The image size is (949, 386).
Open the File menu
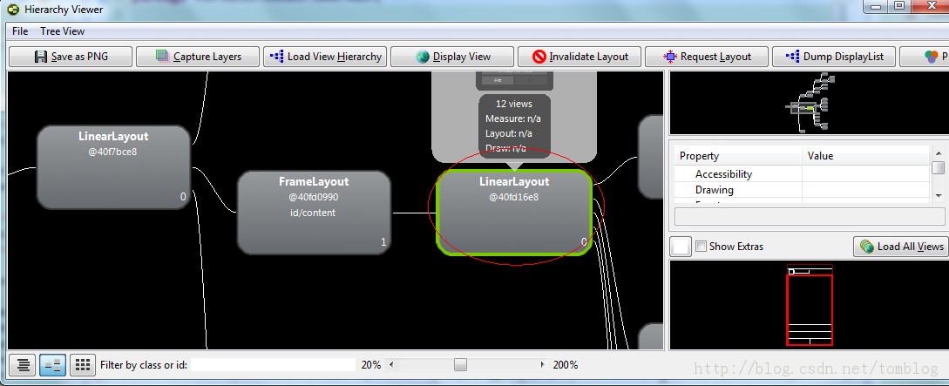(x=20, y=31)
